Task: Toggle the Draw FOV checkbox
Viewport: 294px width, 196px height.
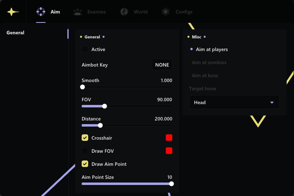Action: coord(85,151)
